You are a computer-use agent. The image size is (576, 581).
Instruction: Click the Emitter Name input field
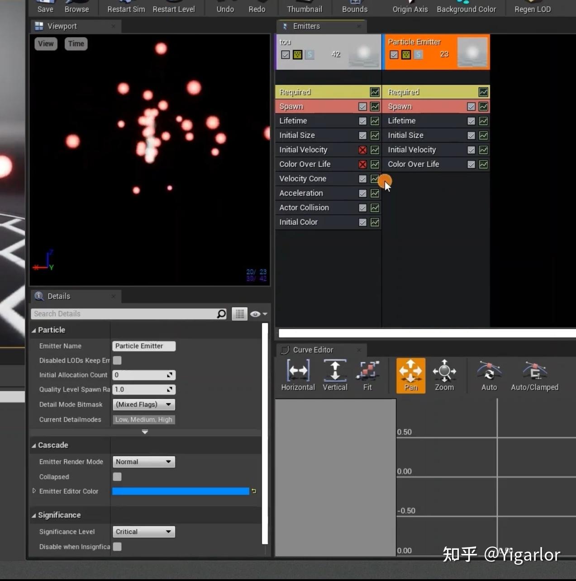click(x=144, y=346)
